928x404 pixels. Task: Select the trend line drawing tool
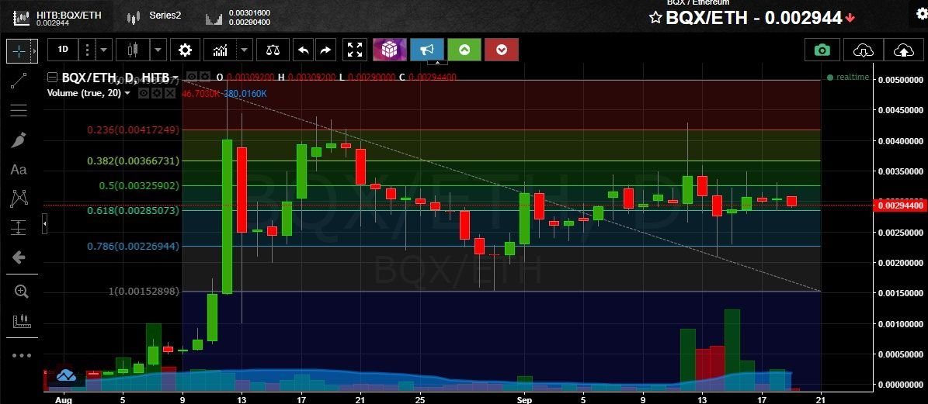pos(19,81)
